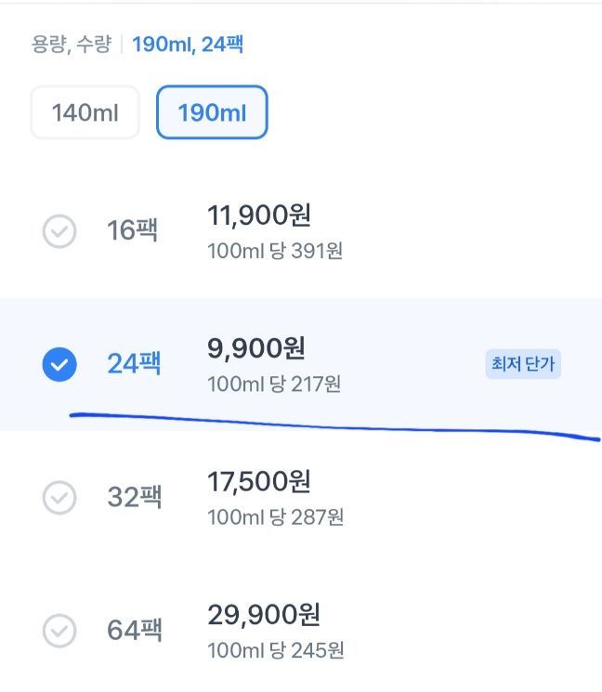Click the 9,900원 price text
Viewport: 602px width, 692px height.
(x=255, y=348)
